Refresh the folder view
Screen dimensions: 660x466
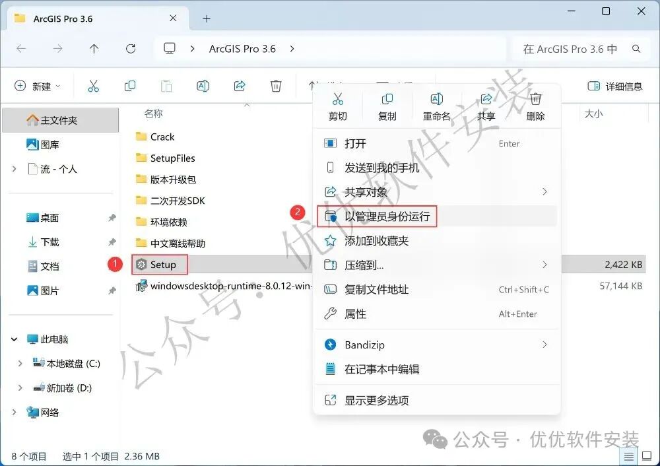[x=131, y=49]
